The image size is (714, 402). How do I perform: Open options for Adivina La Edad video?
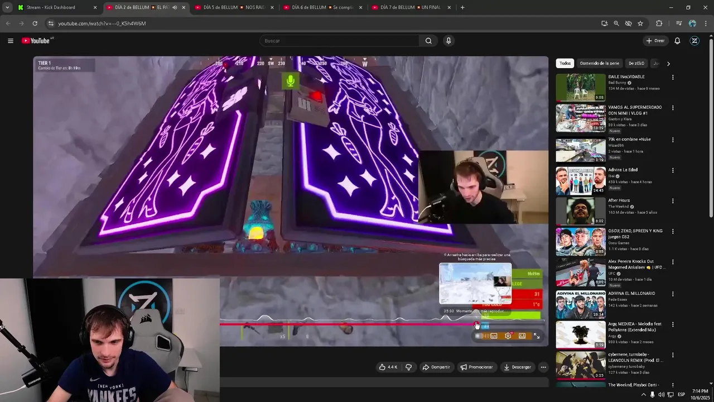click(673, 170)
